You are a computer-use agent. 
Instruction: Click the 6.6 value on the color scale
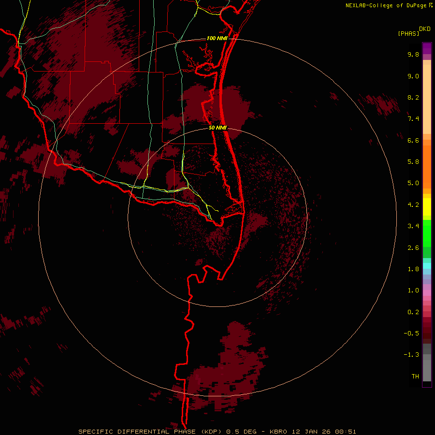tap(413, 140)
